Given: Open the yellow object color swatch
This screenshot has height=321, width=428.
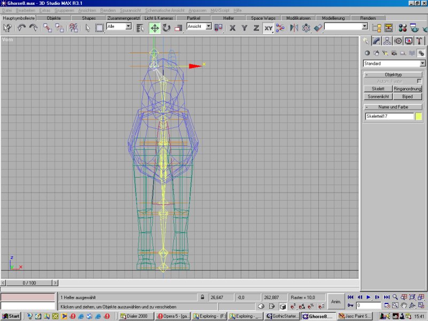Looking at the screenshot, I should [419, 116].
